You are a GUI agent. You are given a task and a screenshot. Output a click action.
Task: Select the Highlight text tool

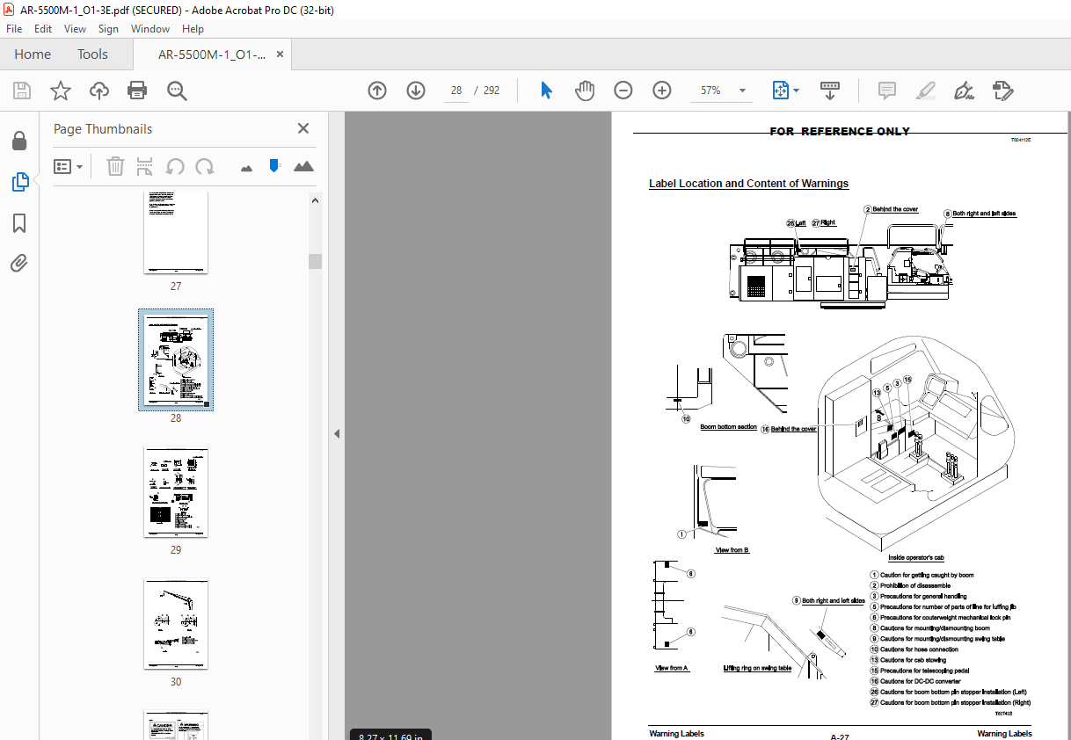[x=925, y=91]
